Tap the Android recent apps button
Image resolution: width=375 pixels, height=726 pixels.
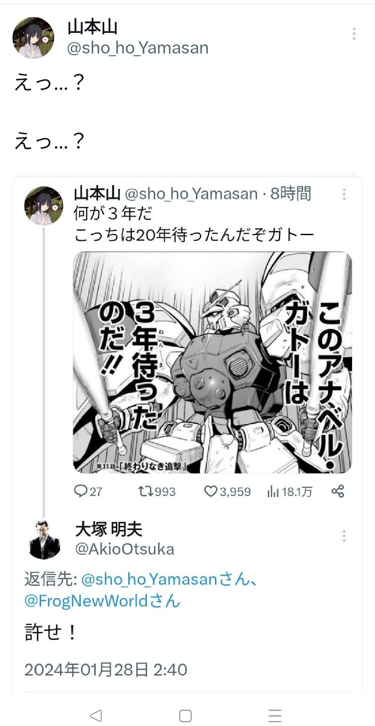click(275, 716)
